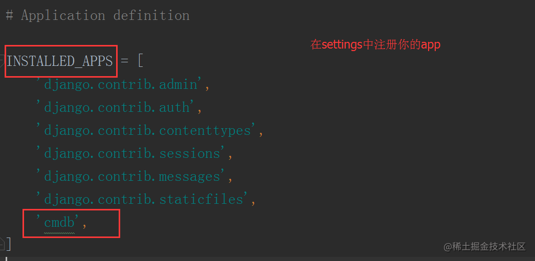
Task: Click the word 'contrib' in admin line
Action: pyautogui.click(x=123, y=84)
